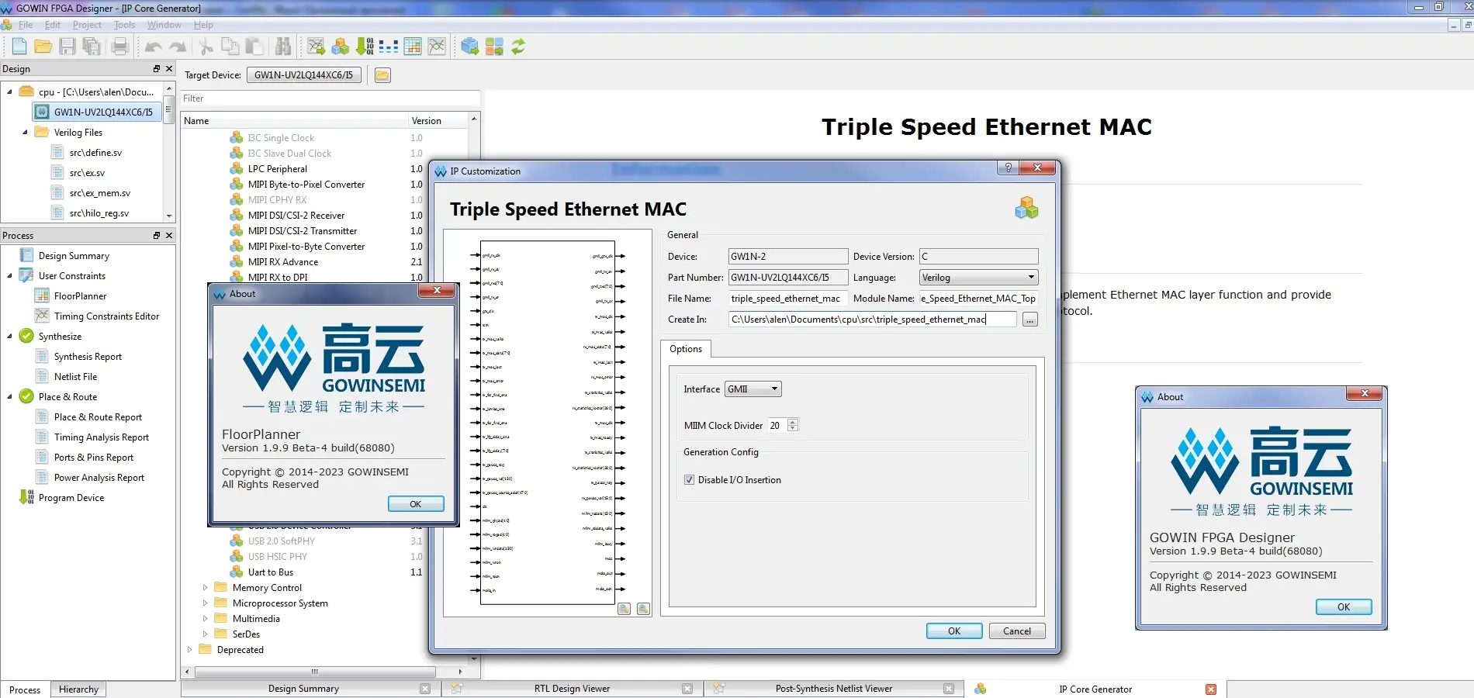Click the Open folder toolbar icon
The image size is (1474, 698).
[43, 47]
